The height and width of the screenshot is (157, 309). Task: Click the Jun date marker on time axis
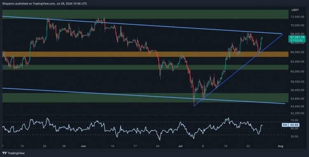click(x=84, y=146)
